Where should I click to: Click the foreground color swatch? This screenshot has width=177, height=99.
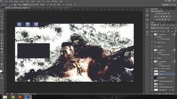[1, 71]
